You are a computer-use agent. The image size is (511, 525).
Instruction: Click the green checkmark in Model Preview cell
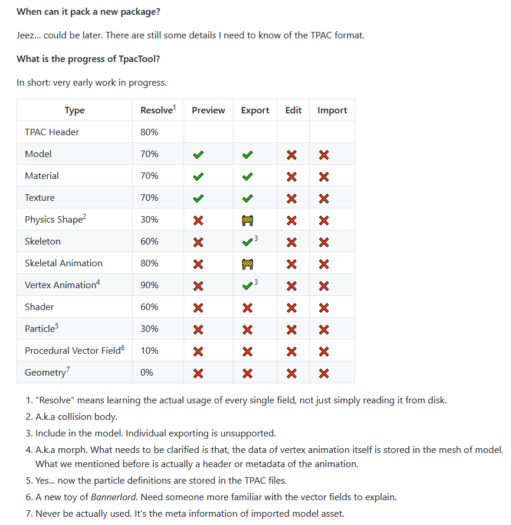click(x=198, y=155)
